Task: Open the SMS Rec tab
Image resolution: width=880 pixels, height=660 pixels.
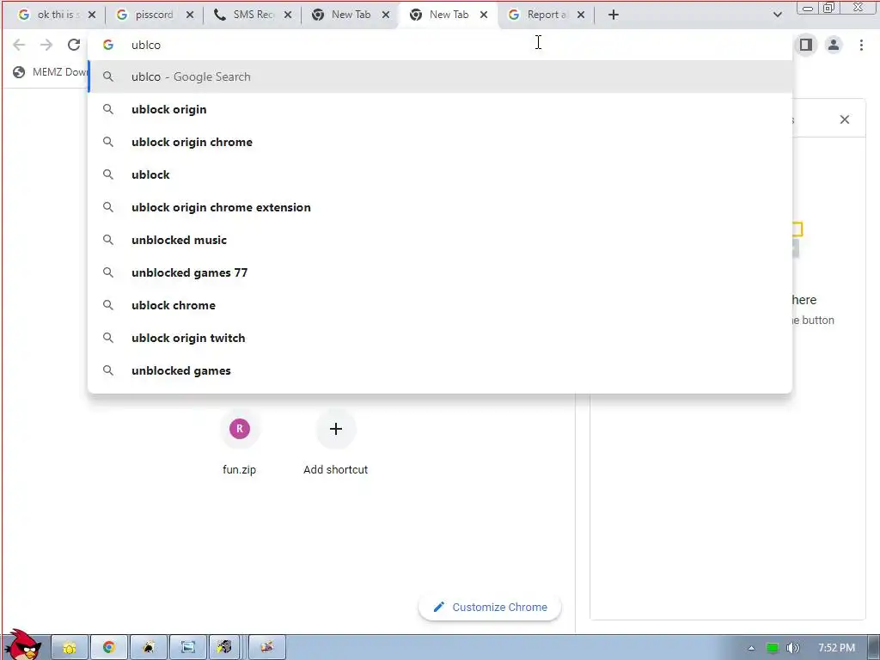Action: pyautogui.click(x=247, y=15)
